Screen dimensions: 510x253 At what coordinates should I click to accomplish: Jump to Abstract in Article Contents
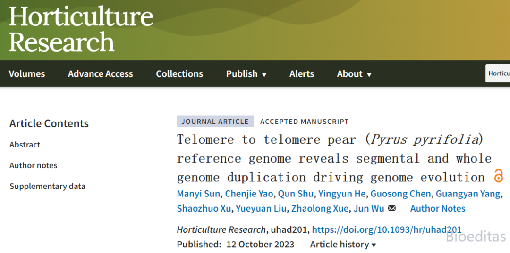point(25,145)
